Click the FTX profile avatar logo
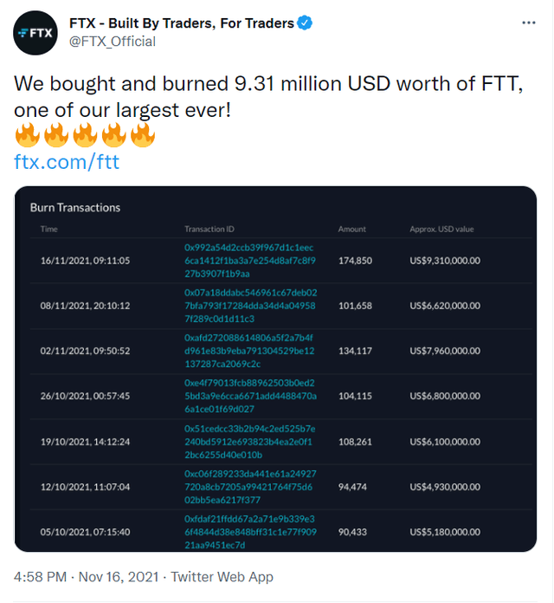The width and height of the screenshot is (554, 603). [x=36, y=34]
